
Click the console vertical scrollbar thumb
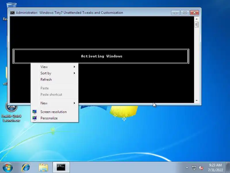tap(197, 25)
